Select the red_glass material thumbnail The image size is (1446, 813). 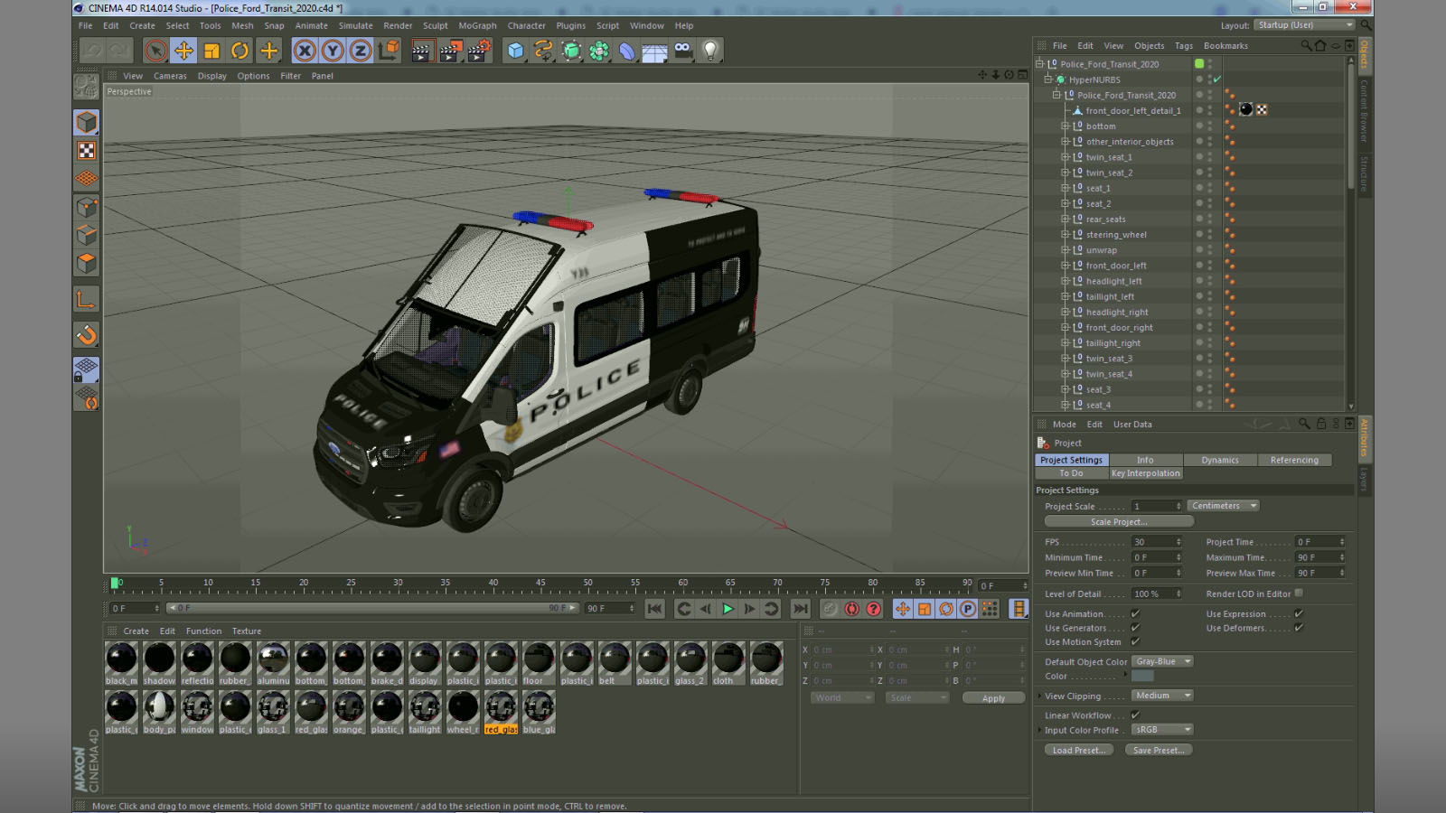[501, 713]
